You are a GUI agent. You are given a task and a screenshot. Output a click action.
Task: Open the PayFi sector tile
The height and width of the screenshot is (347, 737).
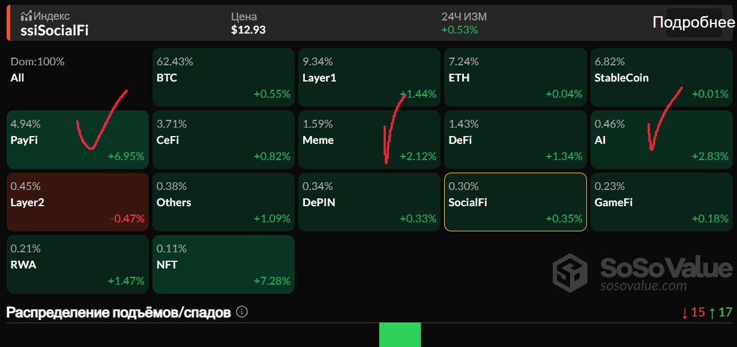click(x=77, y=140)
